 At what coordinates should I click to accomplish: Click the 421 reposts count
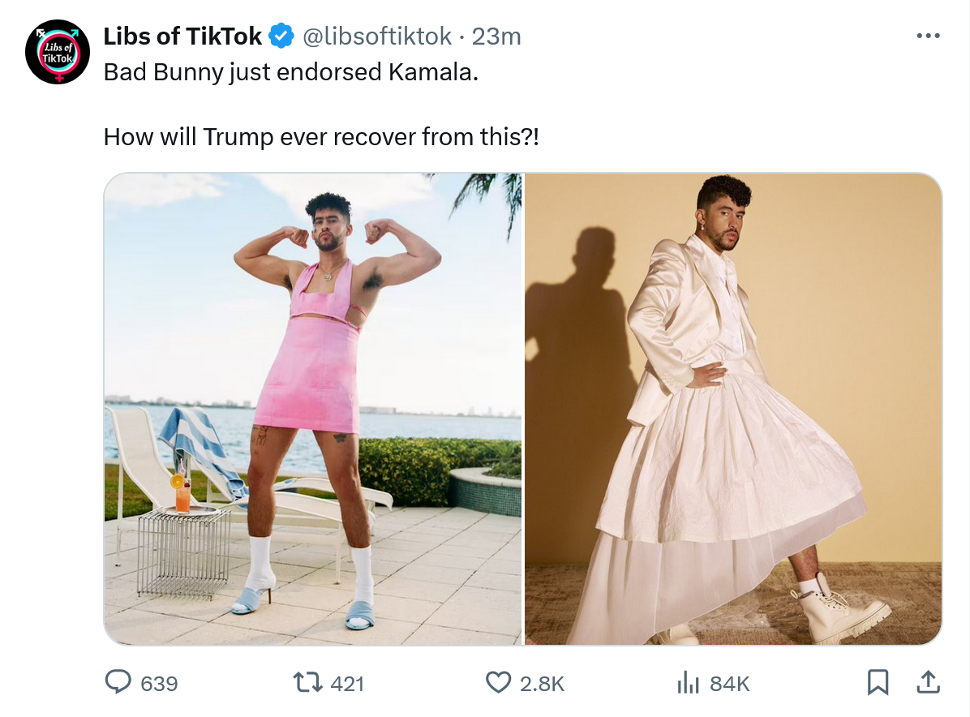(347, 684)
